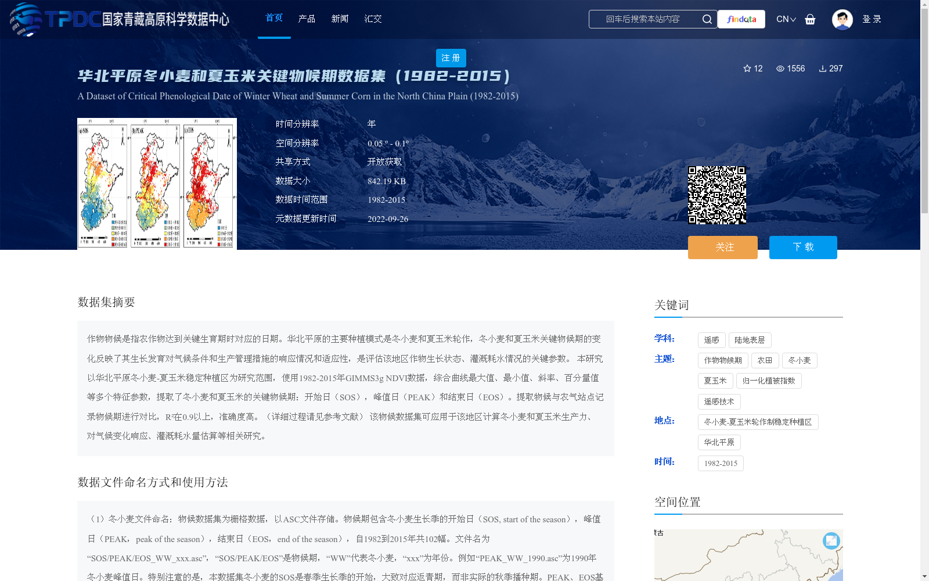The image size is (929, 581).
Task: Click the Chinese dataset title heading
Action: 294,76
